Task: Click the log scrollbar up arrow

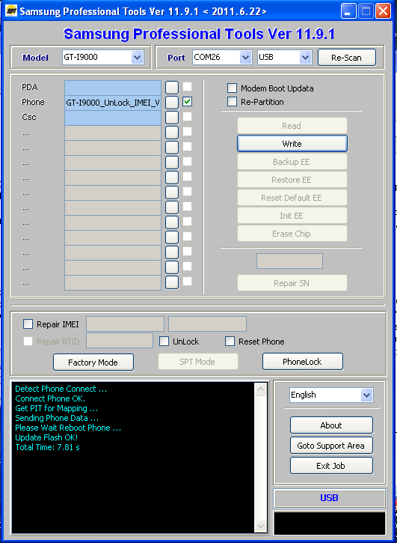Action: point(260,389)
